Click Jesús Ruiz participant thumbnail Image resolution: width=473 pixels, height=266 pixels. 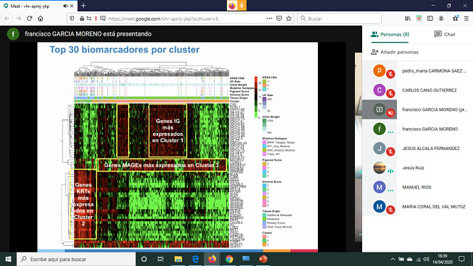(x=379, y=168)
